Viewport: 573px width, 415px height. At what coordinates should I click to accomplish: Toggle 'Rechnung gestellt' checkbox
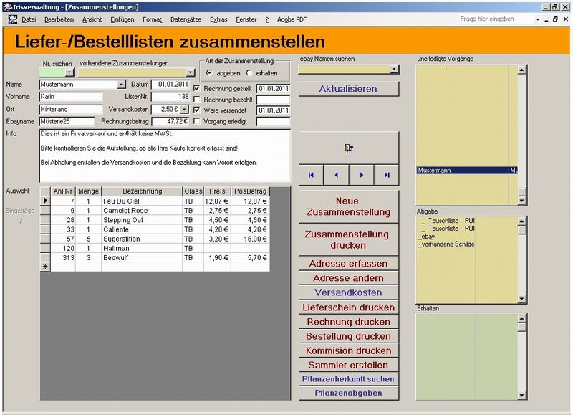196,88
